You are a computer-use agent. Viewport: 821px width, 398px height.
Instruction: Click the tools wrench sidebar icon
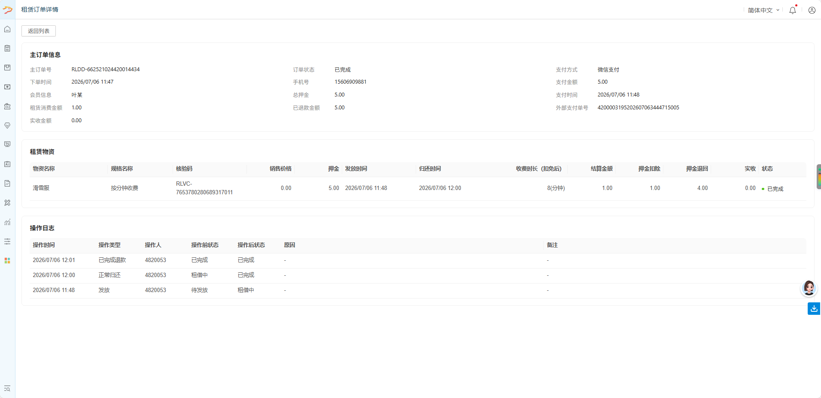point(7,203)
